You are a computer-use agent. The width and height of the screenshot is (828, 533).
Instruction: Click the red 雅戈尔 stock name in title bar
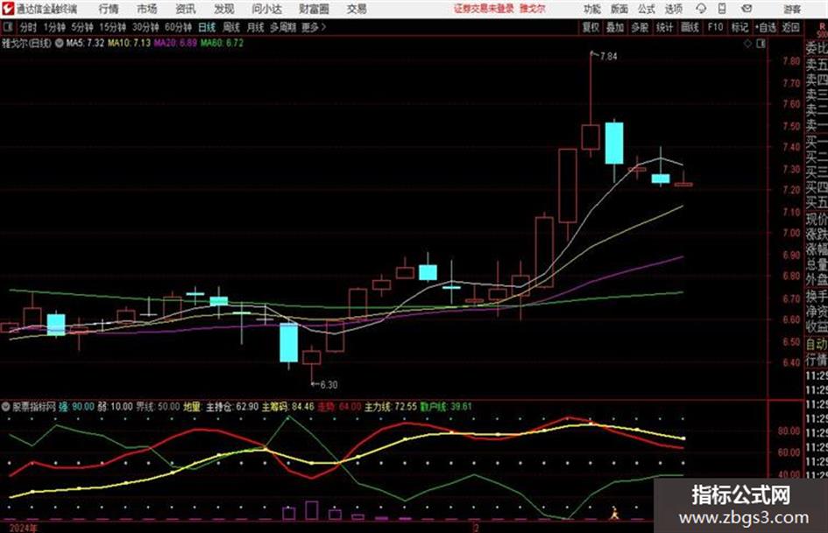(x=533, y=9)
